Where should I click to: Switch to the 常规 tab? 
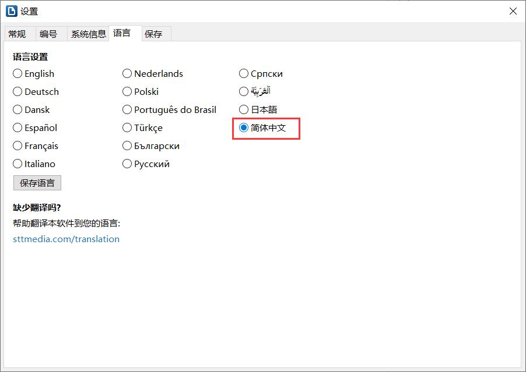point(17,34)
